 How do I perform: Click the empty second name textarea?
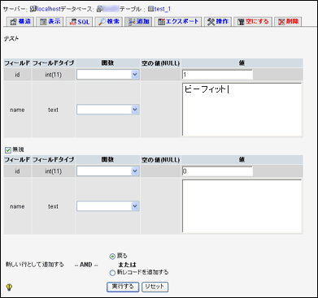[242, 206]
